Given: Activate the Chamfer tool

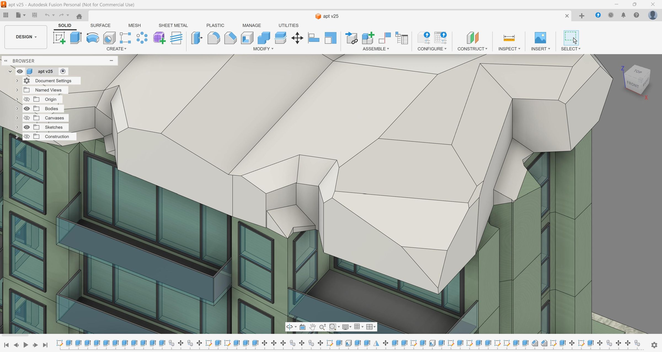Looking at the screenshot, I should (230, 38).
